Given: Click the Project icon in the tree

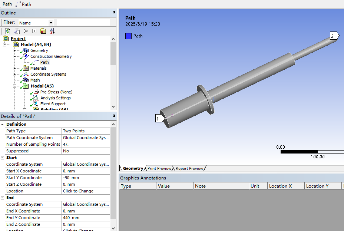Looking at the screenshot, I should pyautogui.click(x=6, y=39).
